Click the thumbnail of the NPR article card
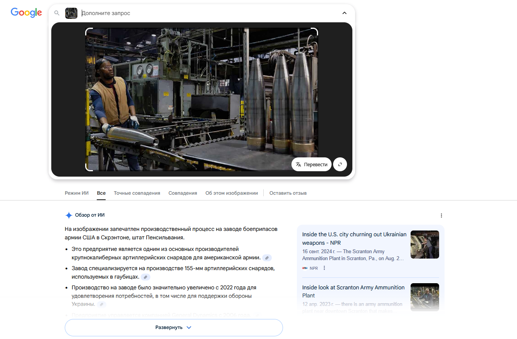 pyautogui.click(x=425, y=244)
